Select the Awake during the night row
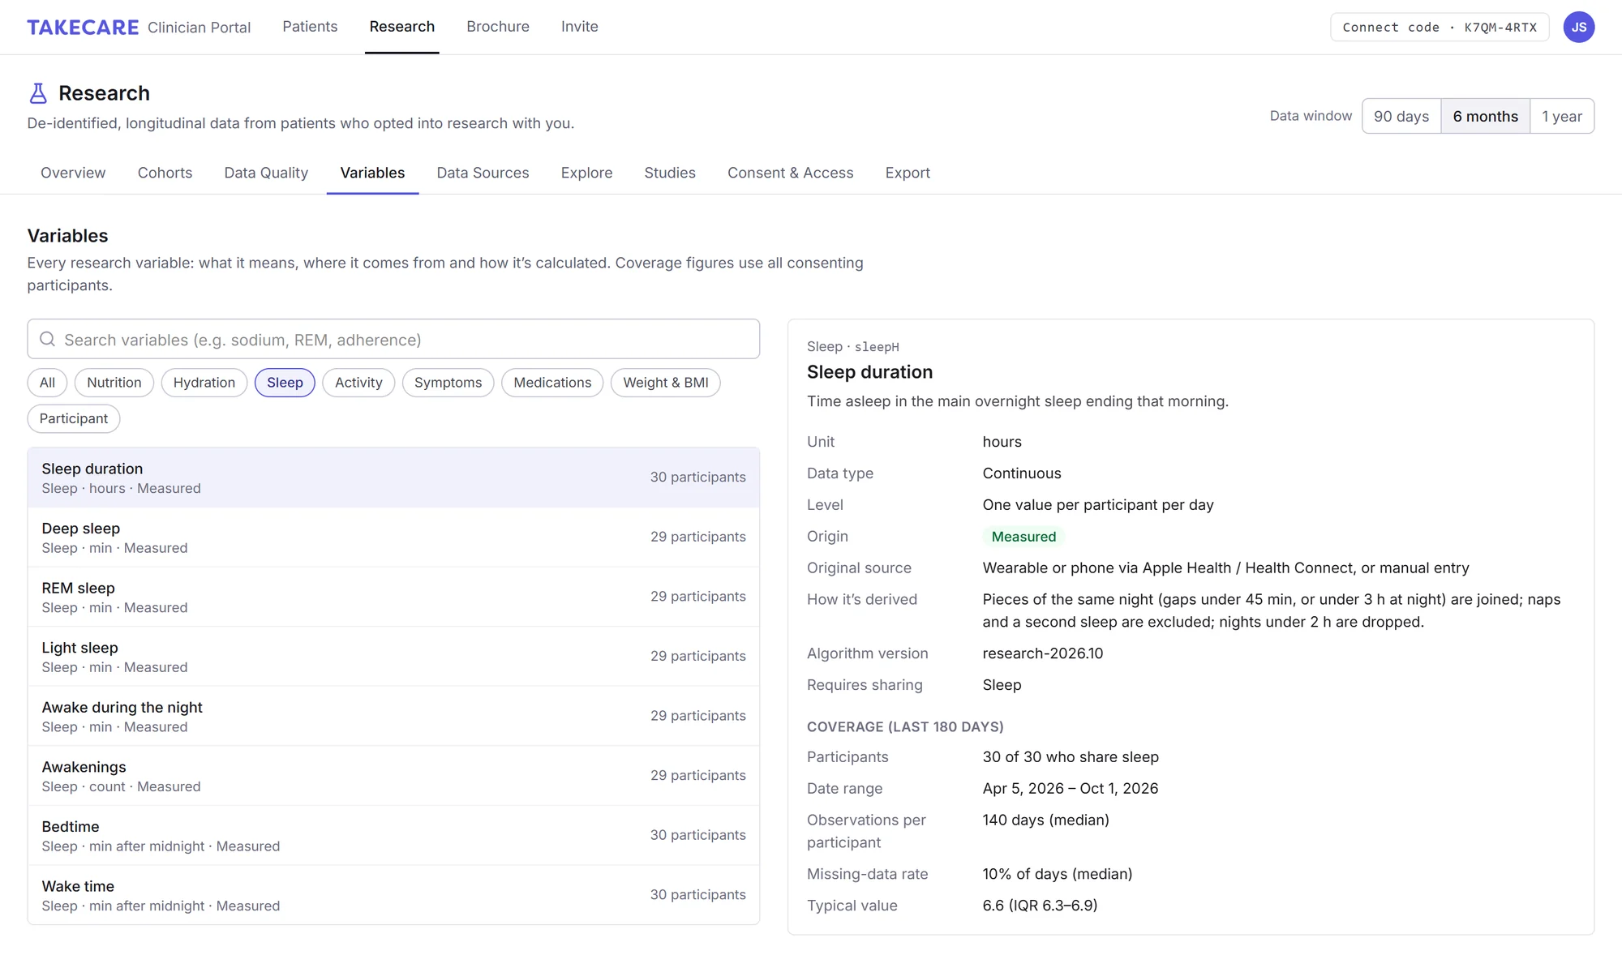1622x968 pixels. pyautogui.click(x=393, y=717)
